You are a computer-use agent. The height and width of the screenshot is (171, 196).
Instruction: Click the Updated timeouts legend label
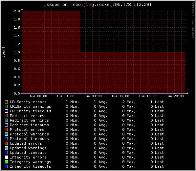point(28,153)
